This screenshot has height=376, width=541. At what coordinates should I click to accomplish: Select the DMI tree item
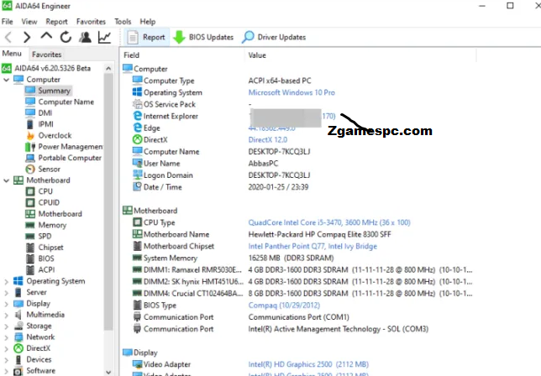click(39, 113)
